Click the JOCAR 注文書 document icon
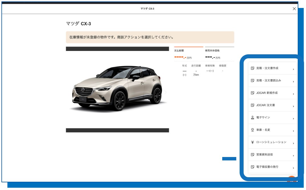 click(252, 105)
